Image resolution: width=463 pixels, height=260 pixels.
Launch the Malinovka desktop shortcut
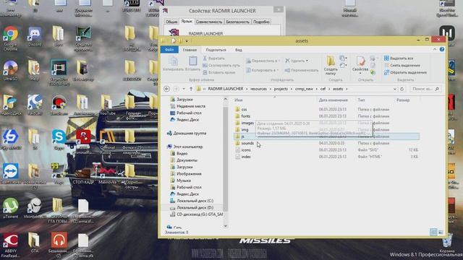click(x=107, y=174)
